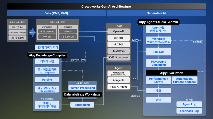
Task: Click the 자동 처리 데이터 label
Action: [47, 99]
